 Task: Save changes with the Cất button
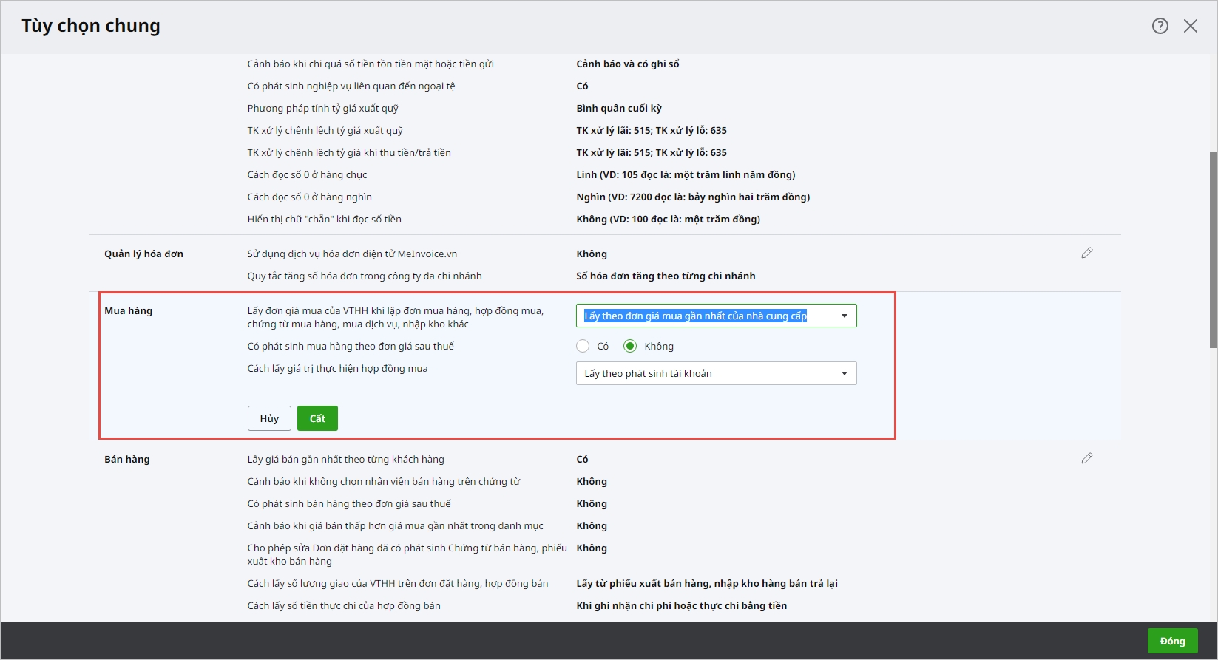317,418
